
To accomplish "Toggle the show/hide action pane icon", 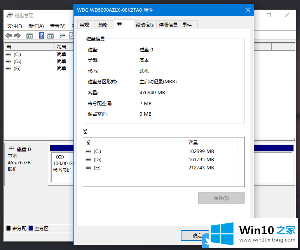I will click(x=51, y=36).
